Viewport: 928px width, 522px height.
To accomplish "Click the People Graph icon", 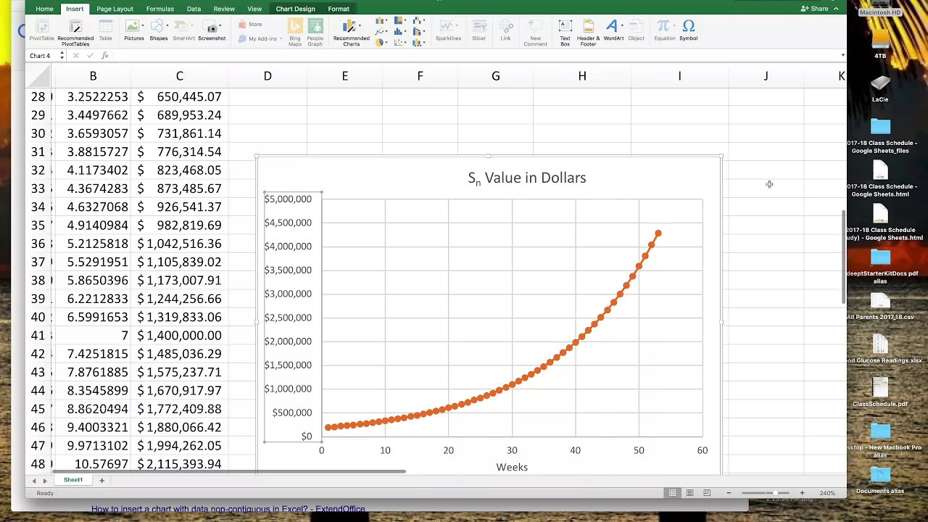I will tap(315, 27).
